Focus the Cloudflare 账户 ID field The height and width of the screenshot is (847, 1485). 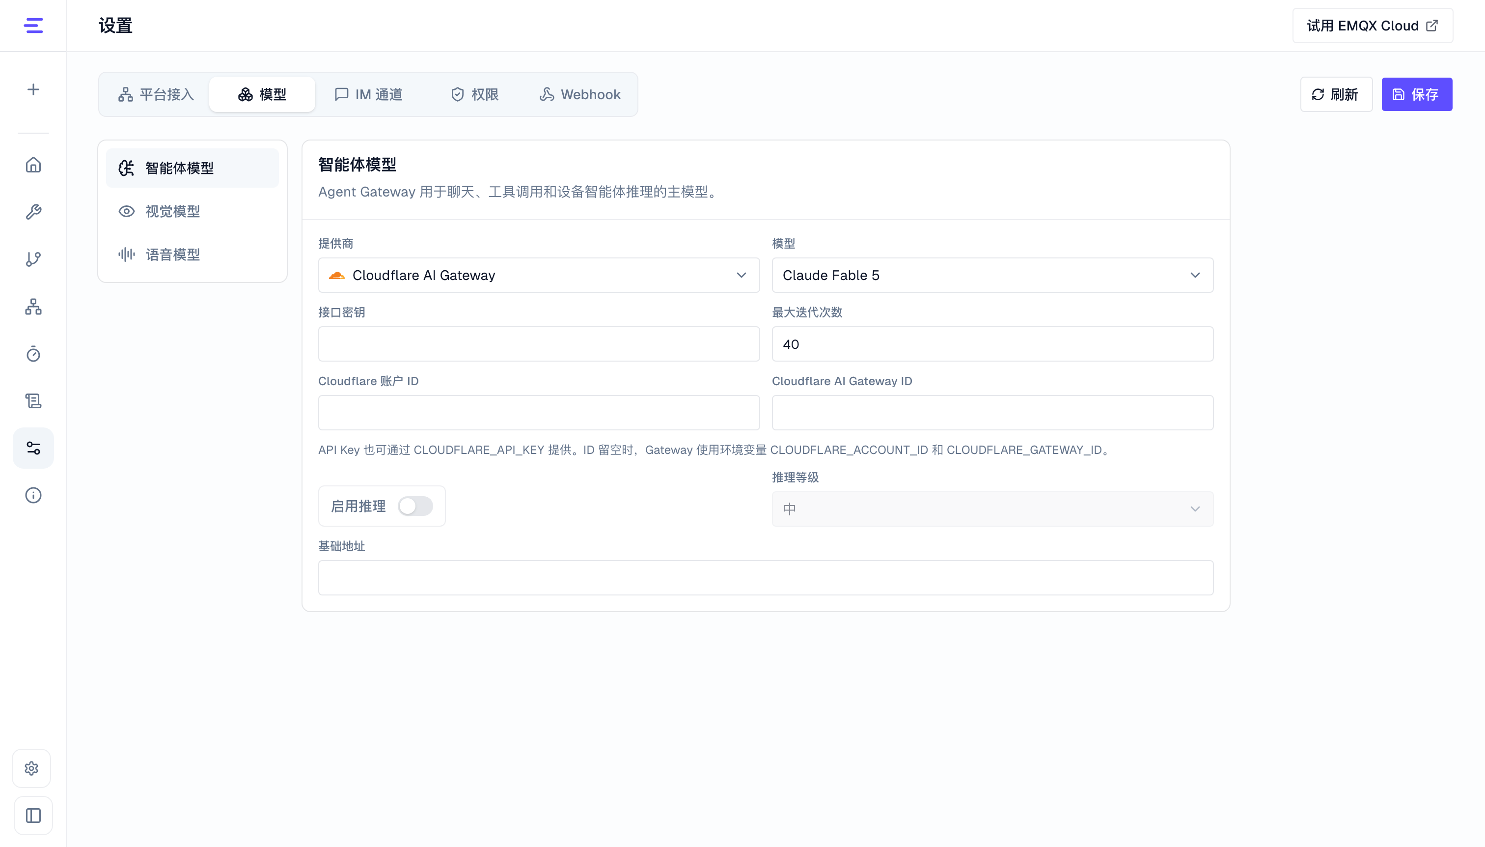point(538,413)
